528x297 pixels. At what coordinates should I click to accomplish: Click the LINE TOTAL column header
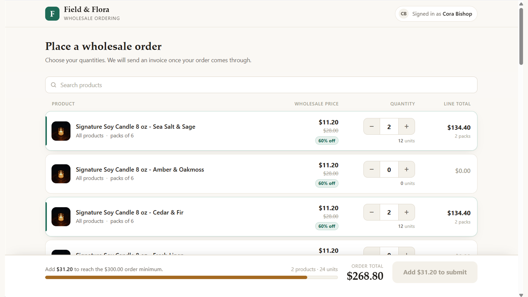point(457,104)
